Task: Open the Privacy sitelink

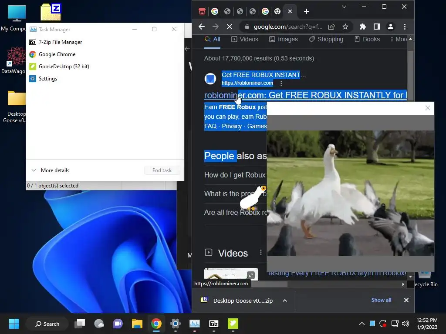Action: [232, 126]
